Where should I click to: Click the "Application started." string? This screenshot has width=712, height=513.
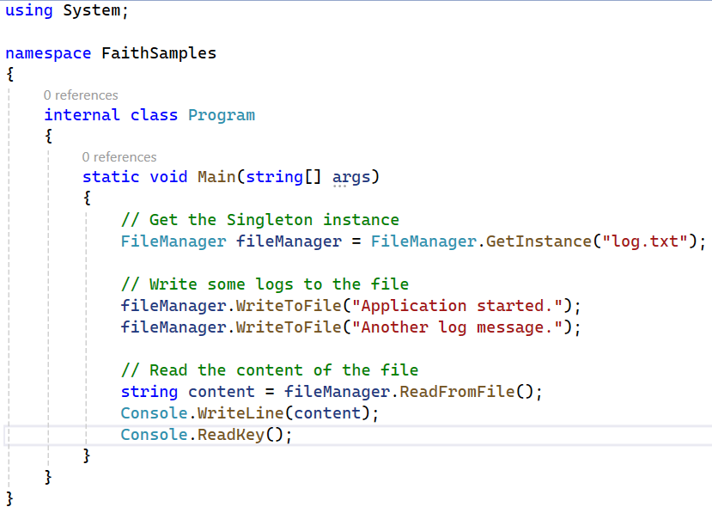457,306
